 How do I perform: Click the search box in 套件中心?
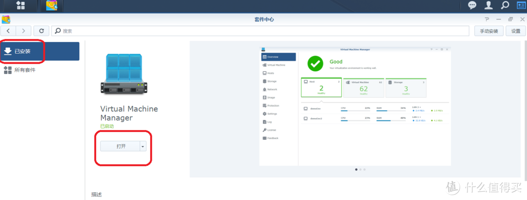pos(261,31)
